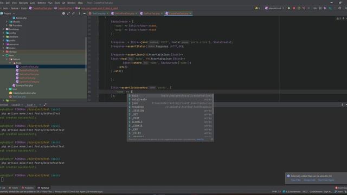Open the Refactor menu
The height and width of the screenshot is (195, 347).
click(x=42, y=3)
